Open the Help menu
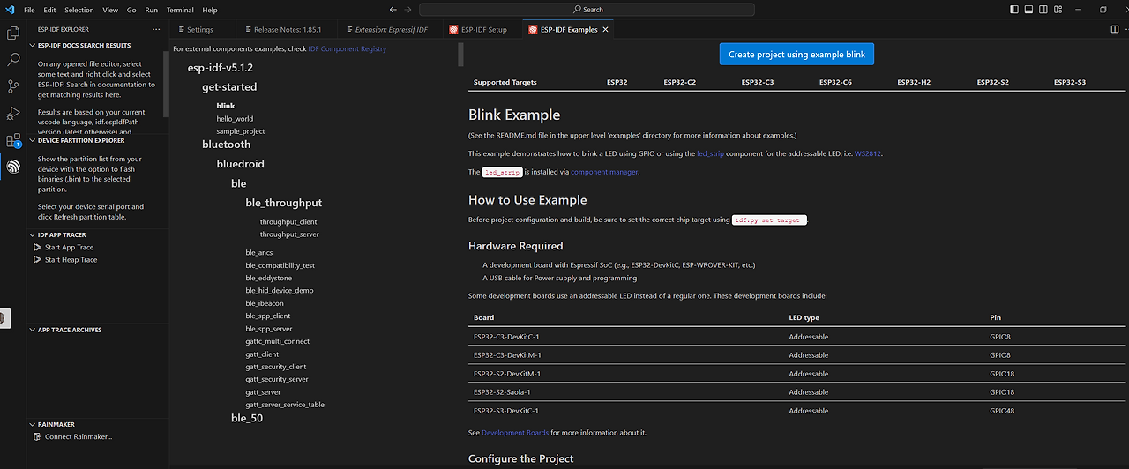This screenshot has height=469, width=1129. click(x=210, y=10)
